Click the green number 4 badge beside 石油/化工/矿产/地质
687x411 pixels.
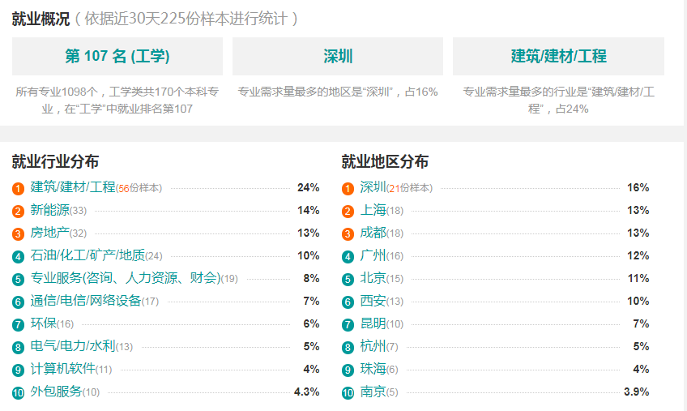(x=18, y=257)
